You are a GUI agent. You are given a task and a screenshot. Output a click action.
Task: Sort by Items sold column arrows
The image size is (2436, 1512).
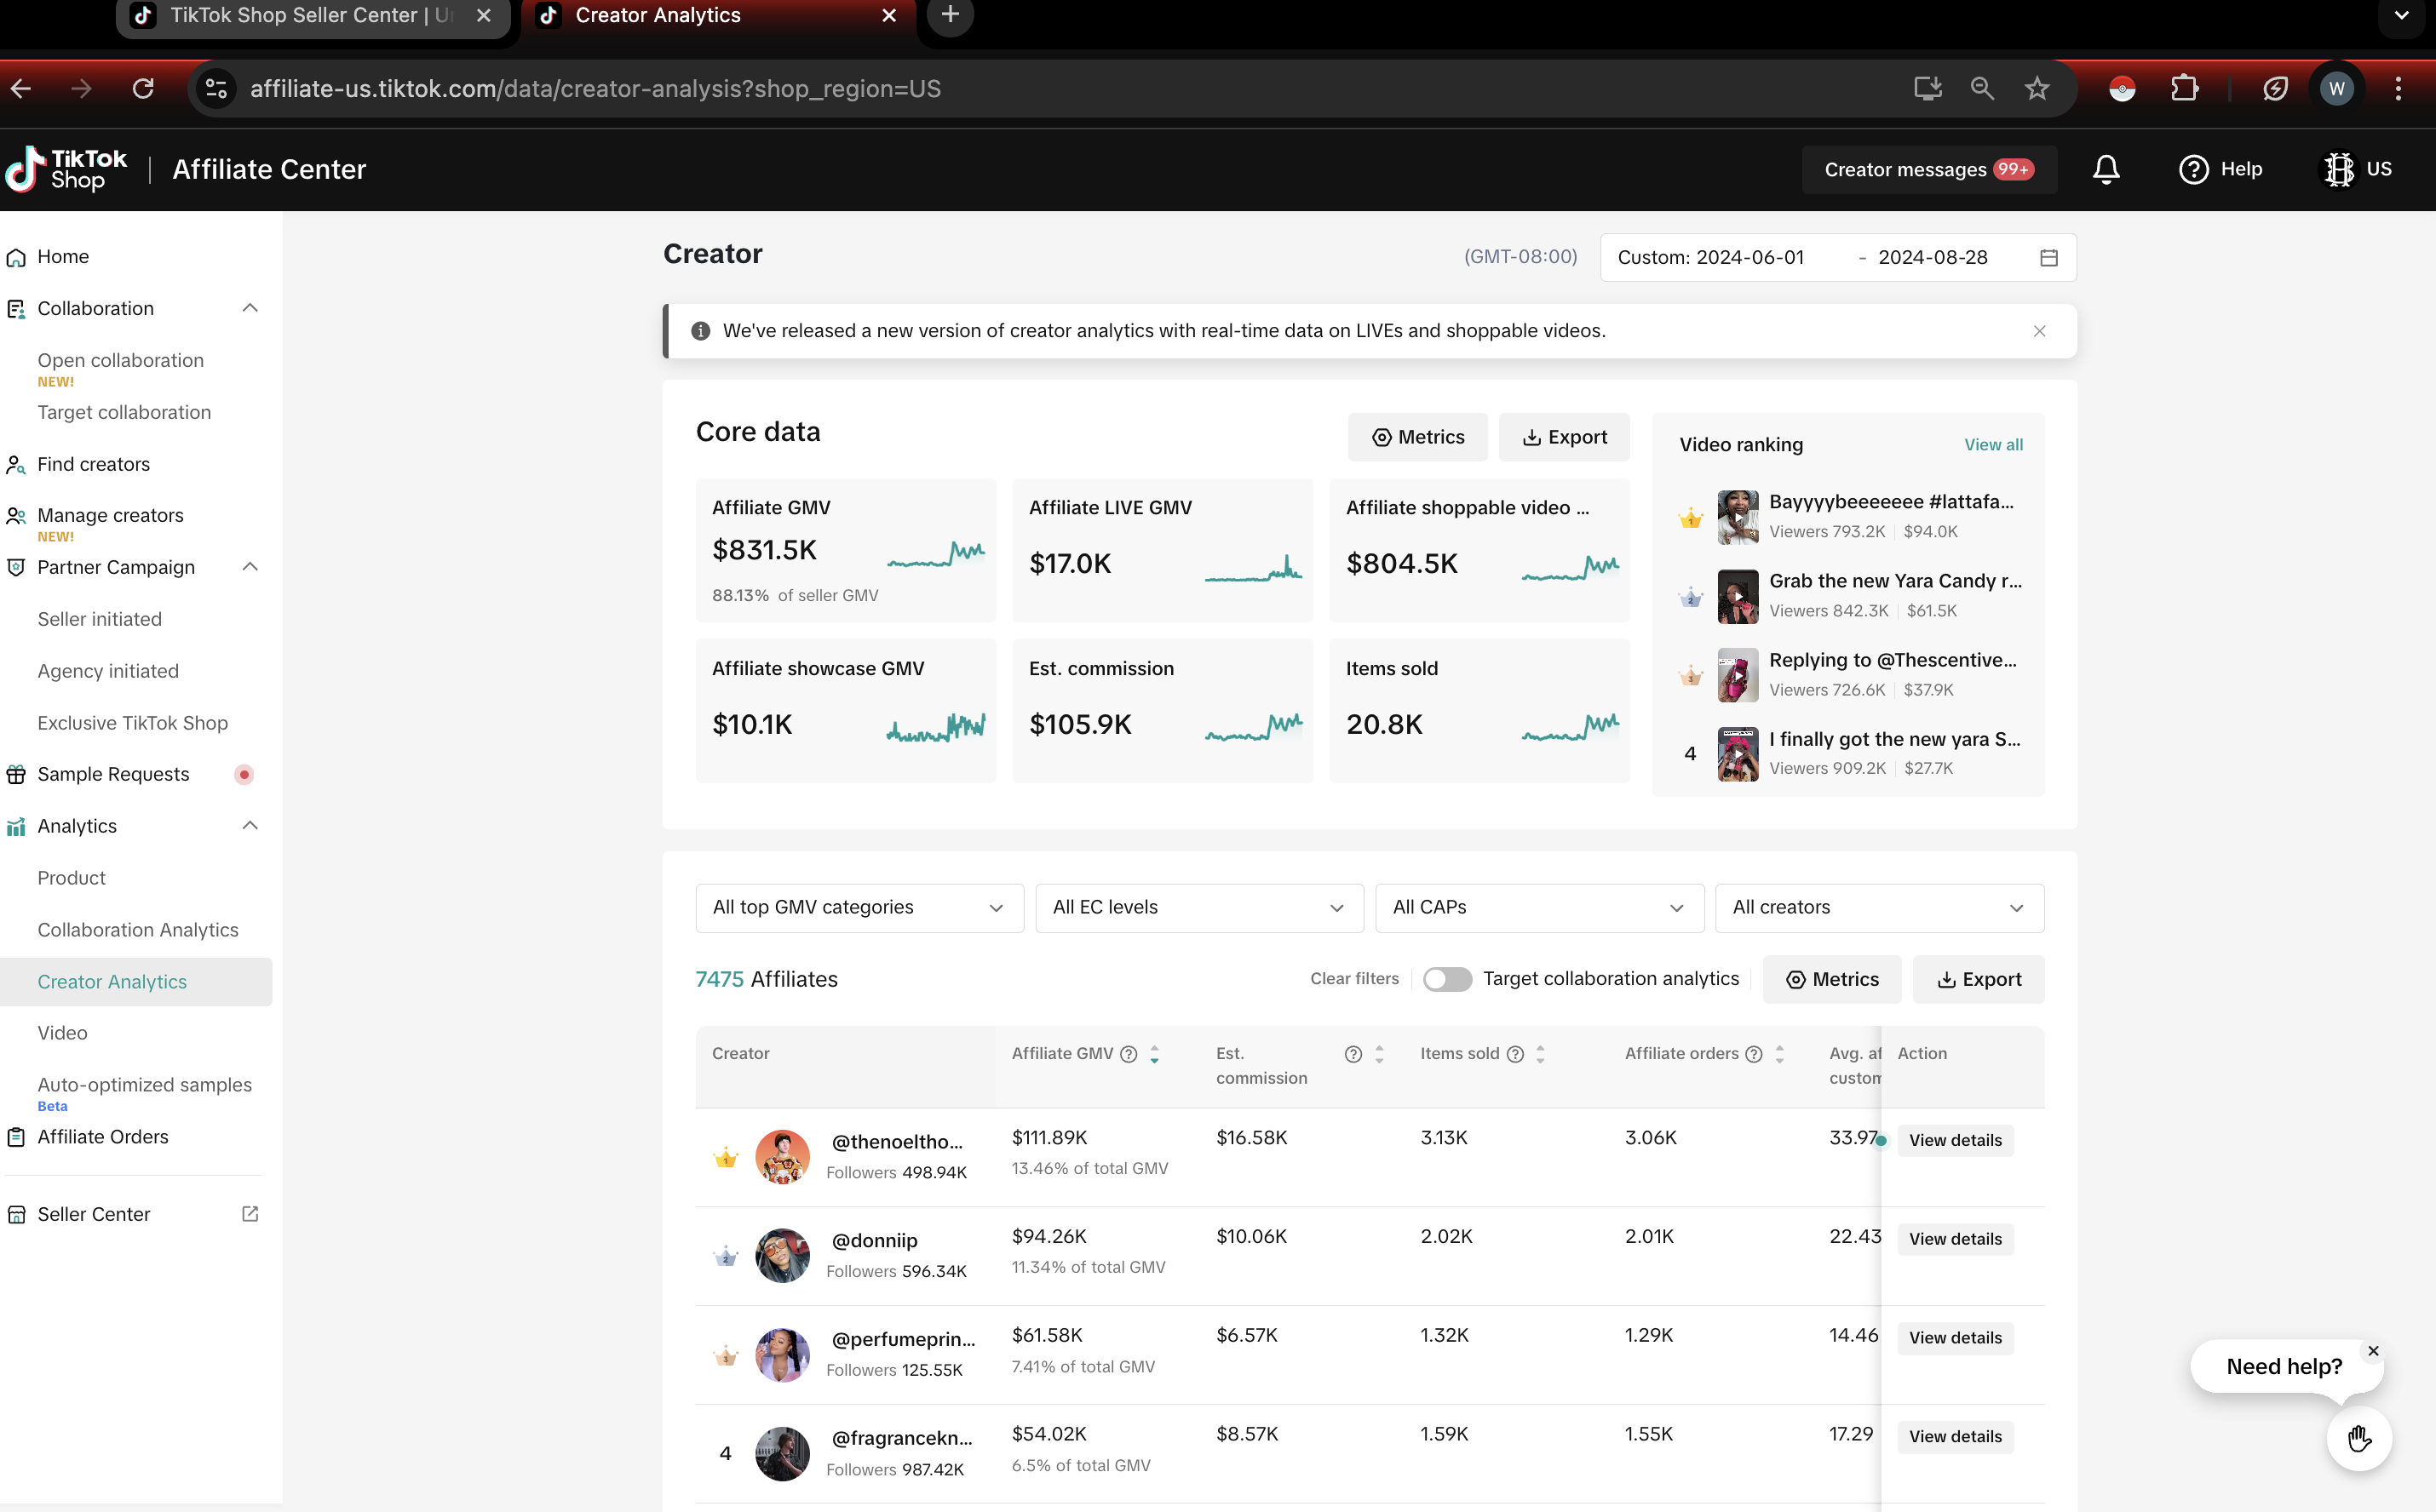click(1541, 1054)
